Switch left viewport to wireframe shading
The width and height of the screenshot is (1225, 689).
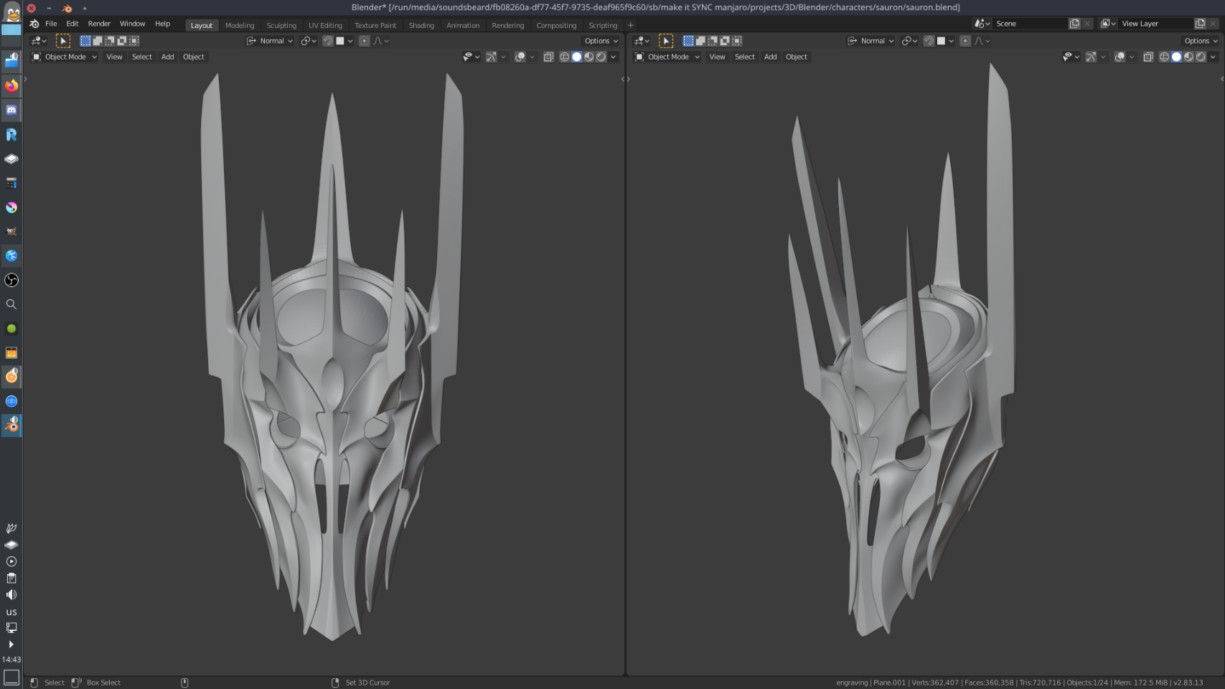565,57
